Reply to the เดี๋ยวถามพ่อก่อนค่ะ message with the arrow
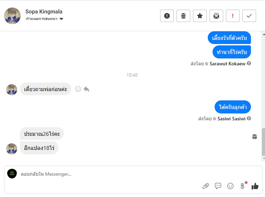Screen dimensions: 265x197 [86, 89]
